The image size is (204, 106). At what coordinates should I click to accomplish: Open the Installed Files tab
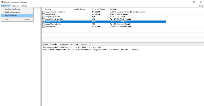(74, 44)
